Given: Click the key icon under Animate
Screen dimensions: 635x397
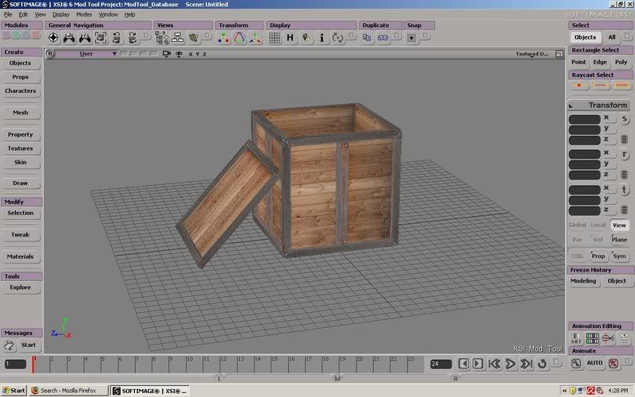Looking at the screenshot, I should coord(576,364).
